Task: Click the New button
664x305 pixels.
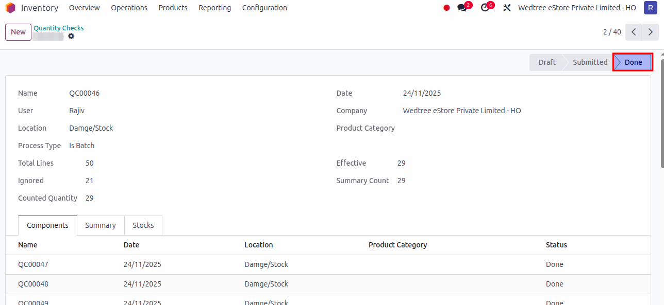Action: (18, 32)
